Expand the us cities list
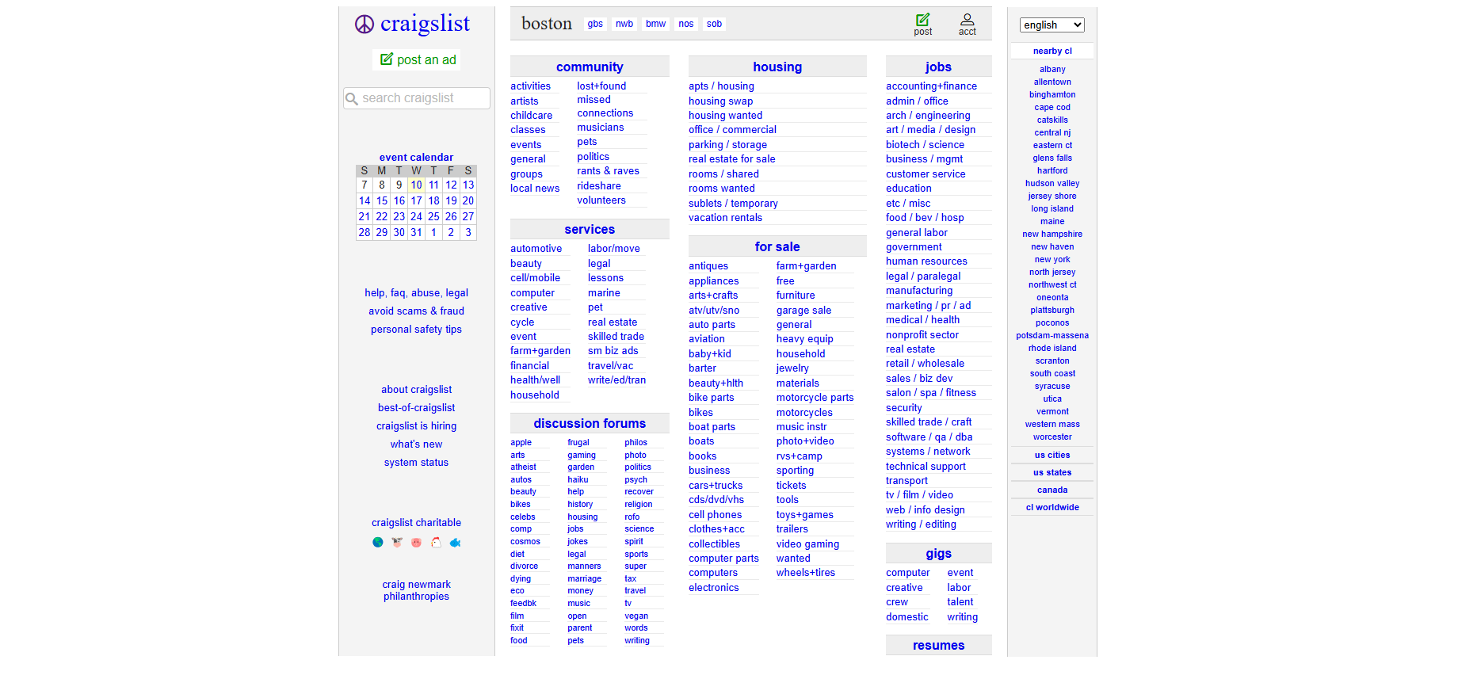Screen dimensions: 1458x698 [x=1052, y=456]
